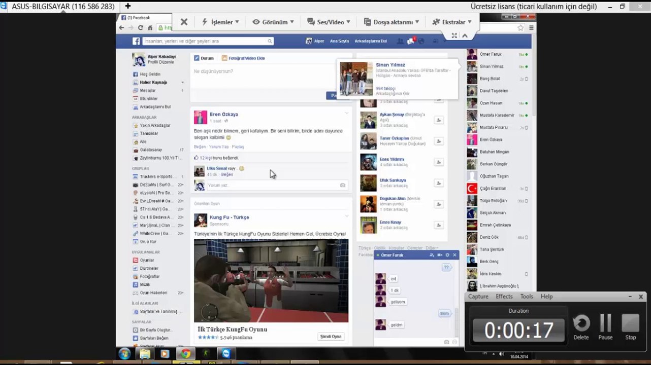This screenshot has height=365, width=651.
Task: Expand options arrow on Eren Özkaya post
Action: coord(347,113)
